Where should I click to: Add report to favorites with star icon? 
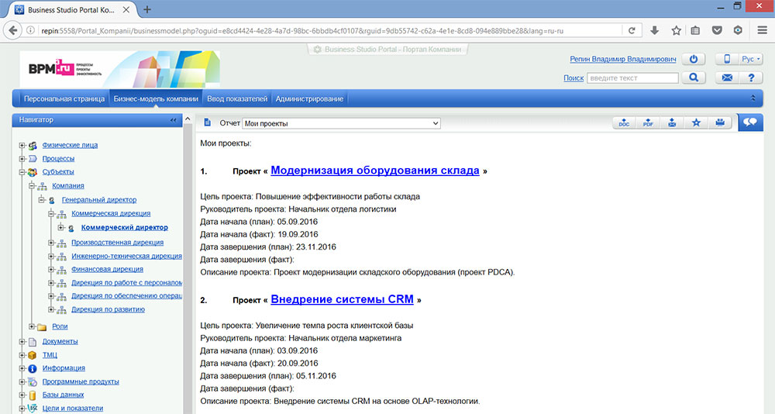696,122
